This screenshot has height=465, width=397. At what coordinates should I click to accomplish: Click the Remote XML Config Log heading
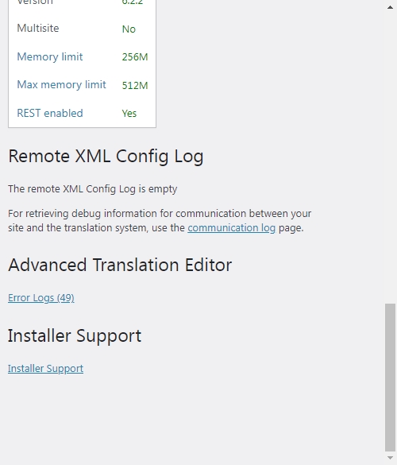point(106,157)
